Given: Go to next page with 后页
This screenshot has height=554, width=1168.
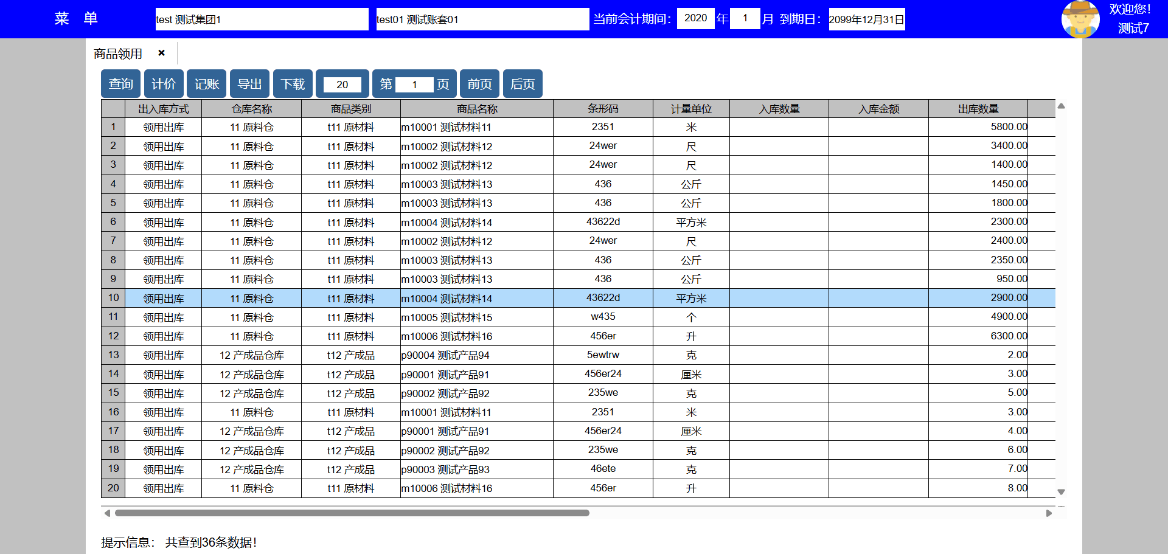Looking at the screenshot, I should pyautogui.click(x=523, y=84).
